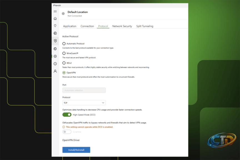
Task: Open the Settings gear icon in the sidebar
Action: tap(55, 56)
